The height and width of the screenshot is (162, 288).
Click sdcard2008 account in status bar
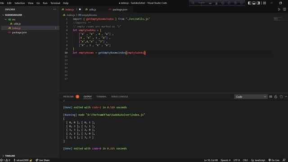tap(23, 160)
